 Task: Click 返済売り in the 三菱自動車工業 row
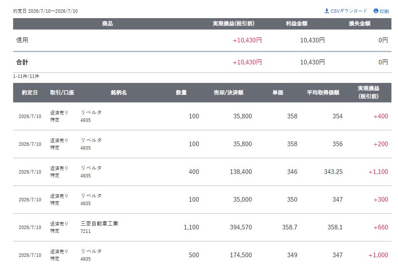click(59, 224)
